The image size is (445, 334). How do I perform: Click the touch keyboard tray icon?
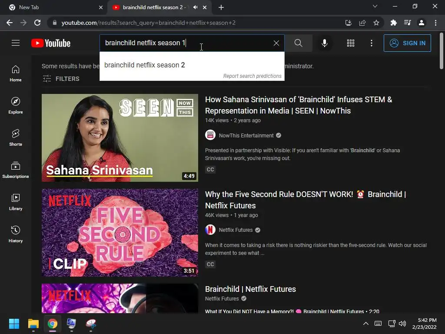pos(378,324)
